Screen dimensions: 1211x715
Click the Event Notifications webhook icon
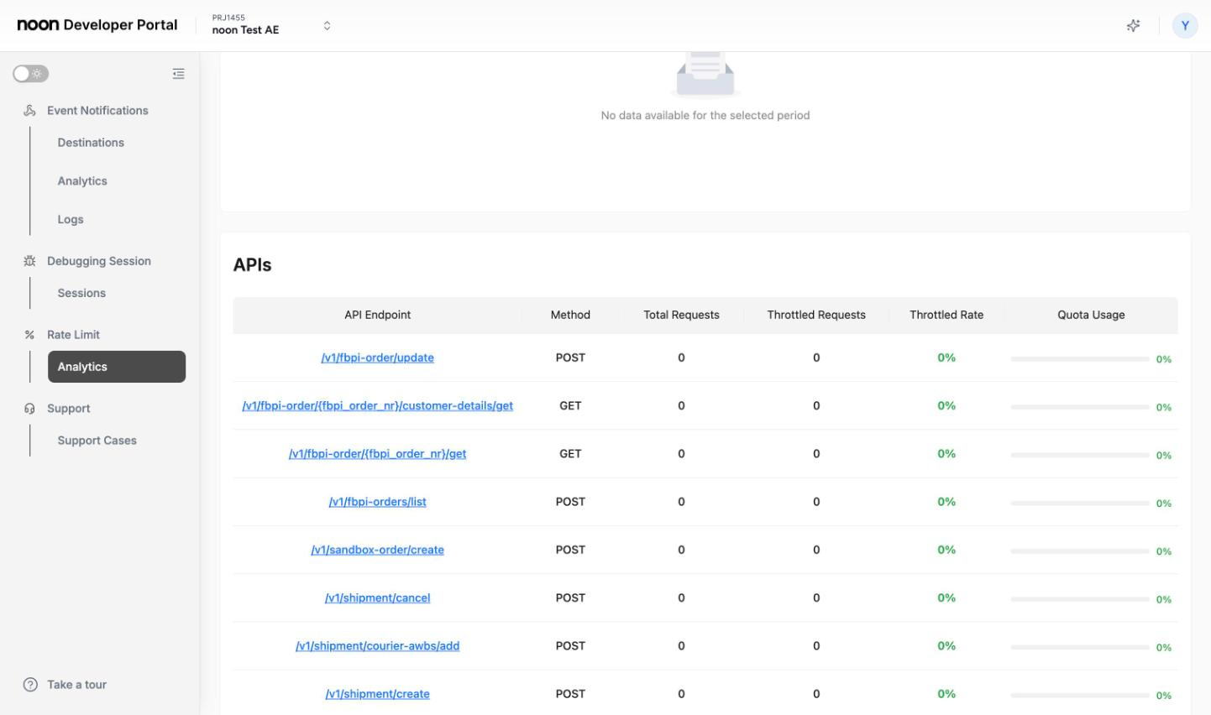pos(30,111)
